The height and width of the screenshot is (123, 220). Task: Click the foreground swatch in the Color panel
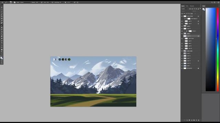click(x=203, y=9)
